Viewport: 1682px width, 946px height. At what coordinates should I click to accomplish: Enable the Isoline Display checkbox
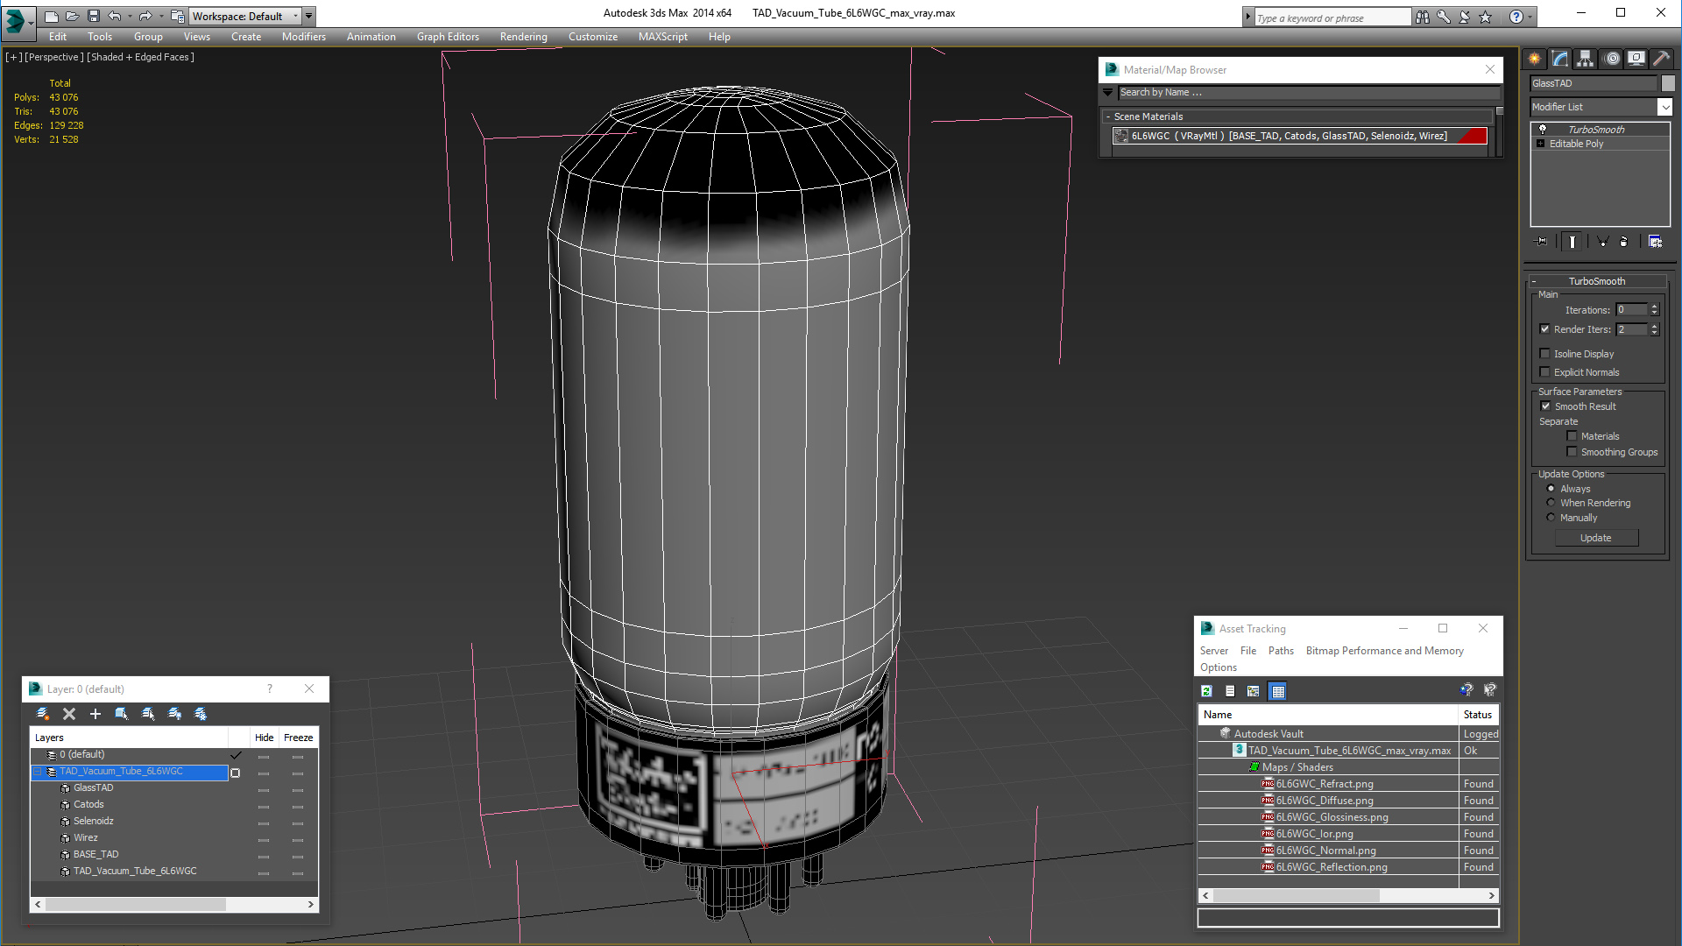point(1544,354)
